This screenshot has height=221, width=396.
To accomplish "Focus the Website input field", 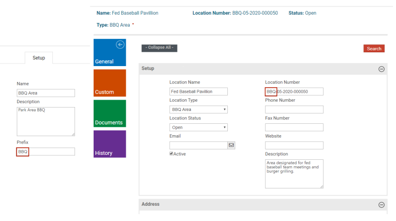I will point(294,146).
